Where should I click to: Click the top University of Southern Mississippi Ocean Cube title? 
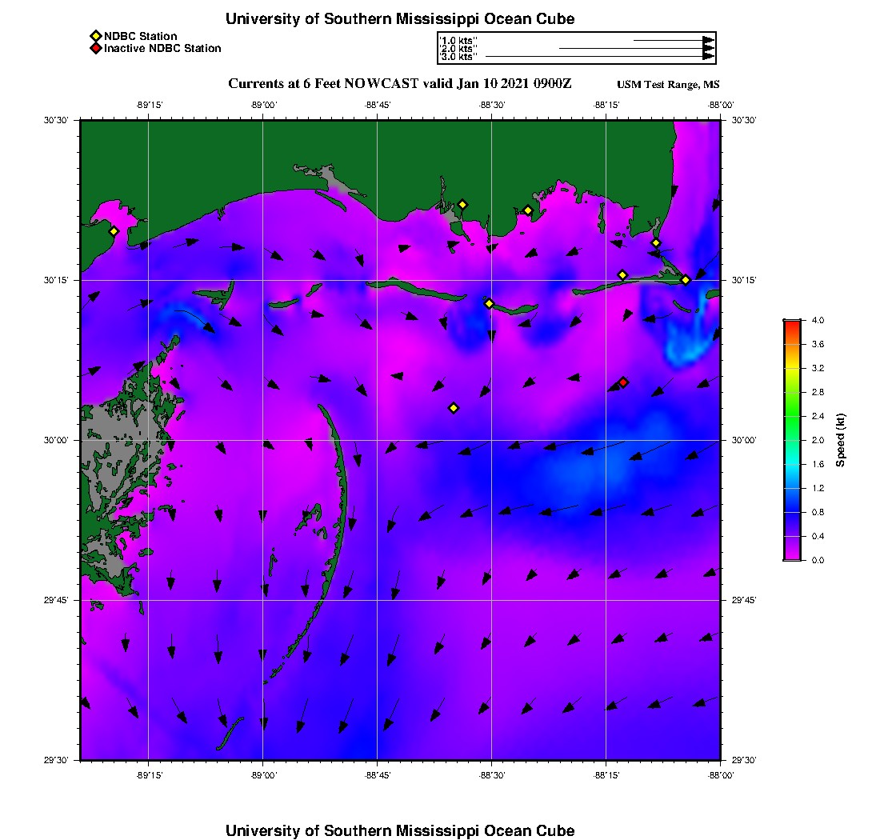click(x=400, y=19)
